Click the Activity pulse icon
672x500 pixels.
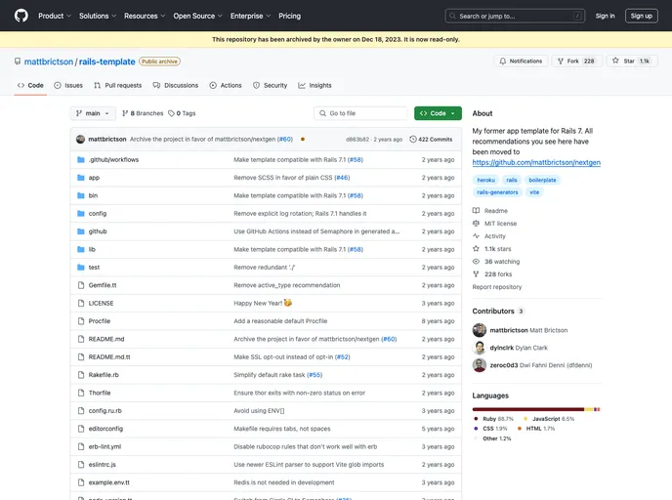point(476,236)
